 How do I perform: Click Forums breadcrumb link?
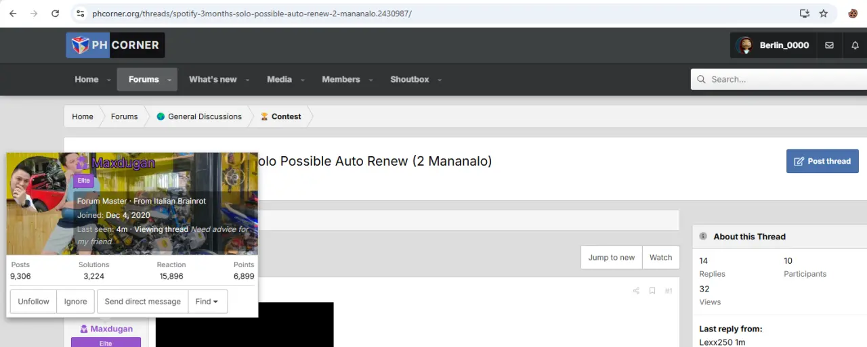point(124,116)
